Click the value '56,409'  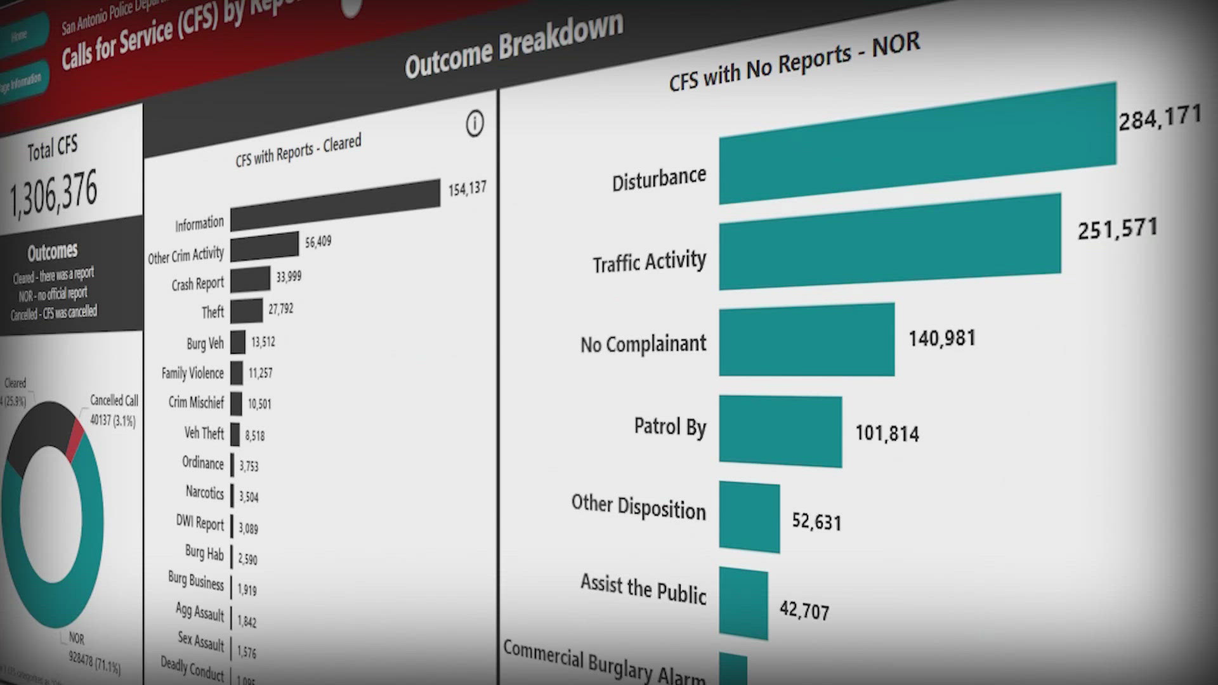coord(318,242)
